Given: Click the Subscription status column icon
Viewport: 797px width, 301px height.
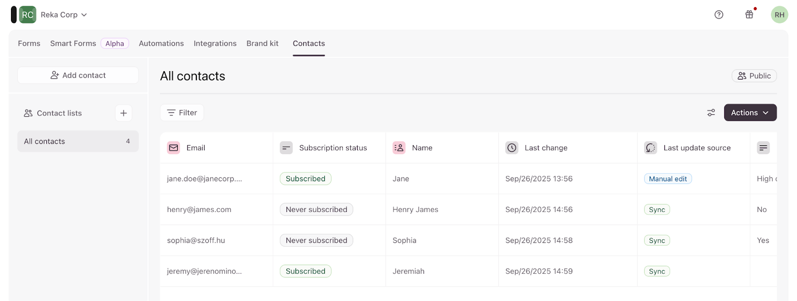Looking at the screenshot, I should [x=286, y=148].
